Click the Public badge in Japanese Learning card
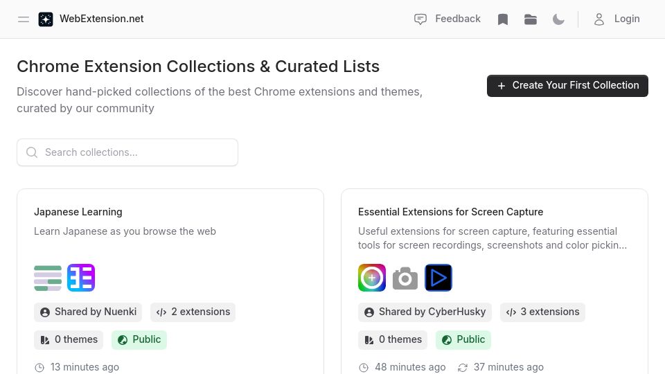 [x=139, y=339]
